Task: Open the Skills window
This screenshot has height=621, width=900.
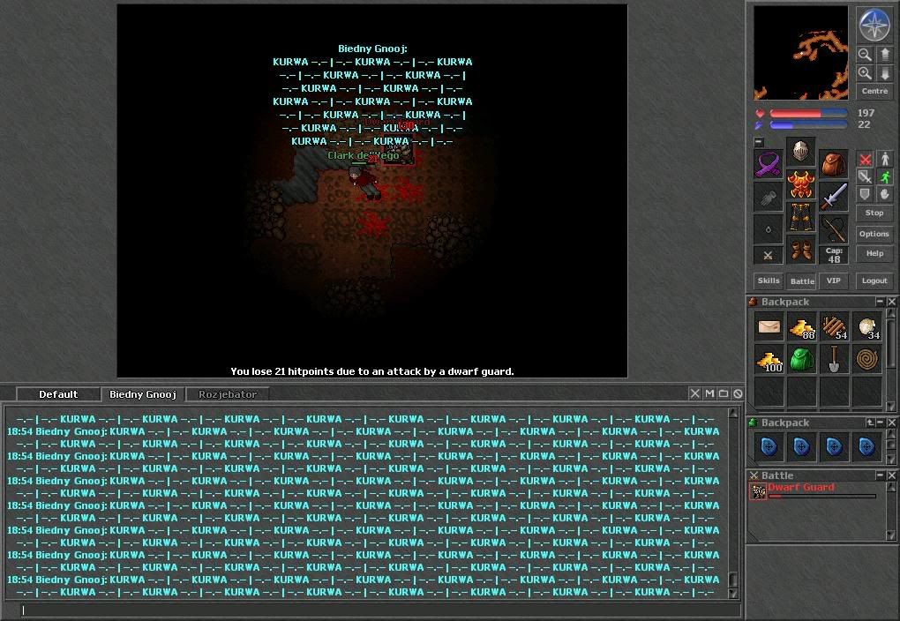Action: coord(769,281)
